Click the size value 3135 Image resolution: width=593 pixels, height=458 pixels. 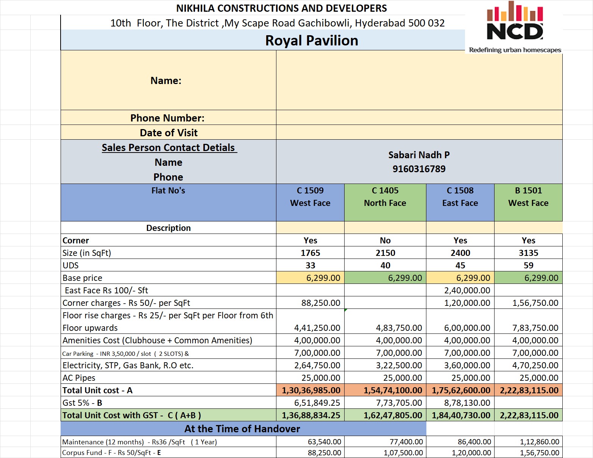pos(528,253)
